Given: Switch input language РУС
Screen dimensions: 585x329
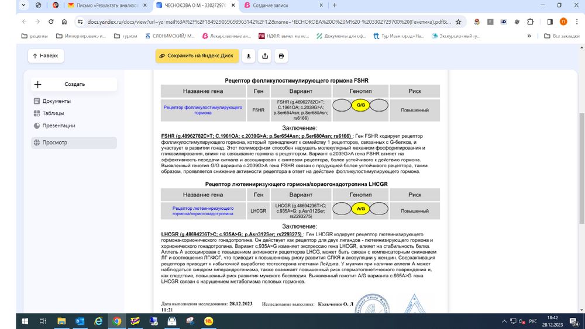Looking at the screenshot, I should point(533,321).
